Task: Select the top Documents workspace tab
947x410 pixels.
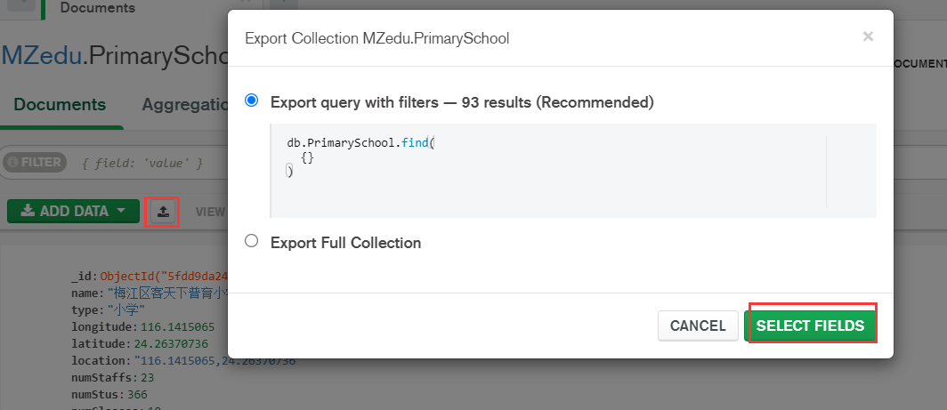Action: tap(98, 8)
